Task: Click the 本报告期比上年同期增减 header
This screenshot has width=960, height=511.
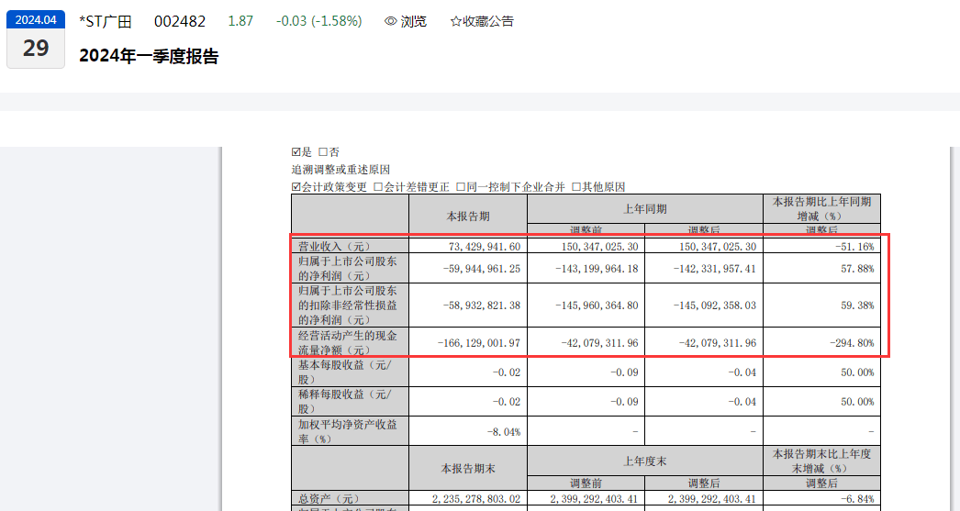Action: (821, 209)
